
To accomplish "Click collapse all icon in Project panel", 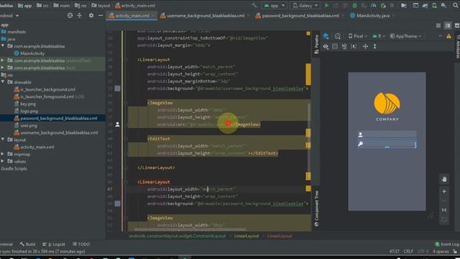I will 79,15.
